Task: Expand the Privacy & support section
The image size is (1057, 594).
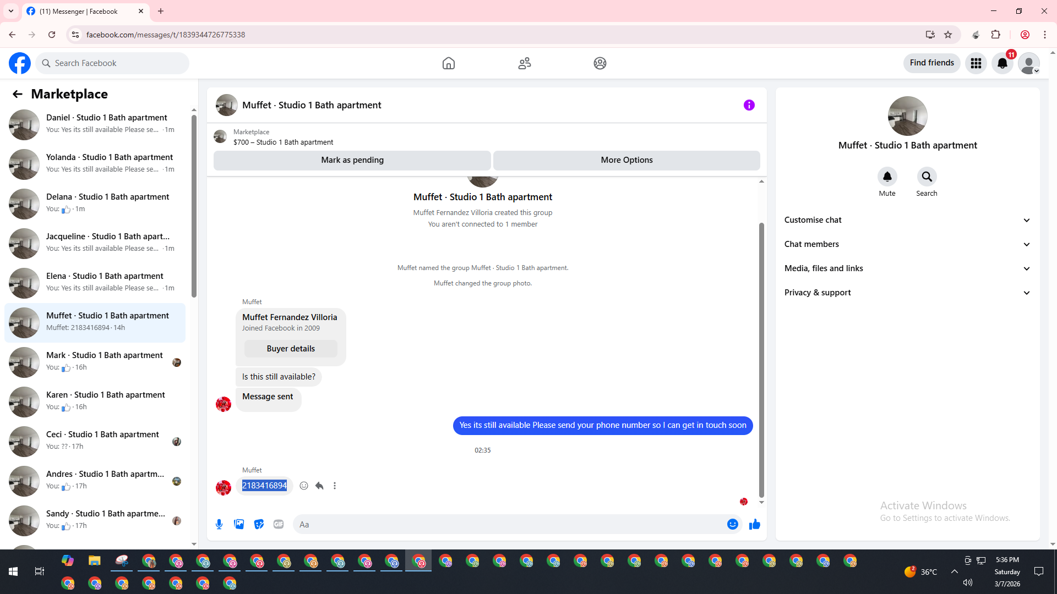Action: [908, 293]
